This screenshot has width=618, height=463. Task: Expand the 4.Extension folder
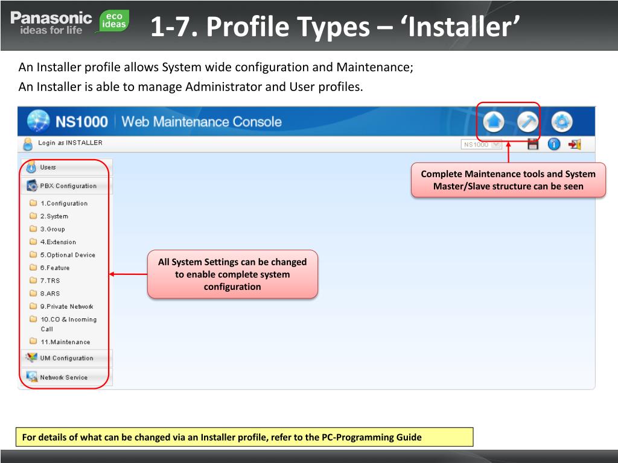[53, 242]
